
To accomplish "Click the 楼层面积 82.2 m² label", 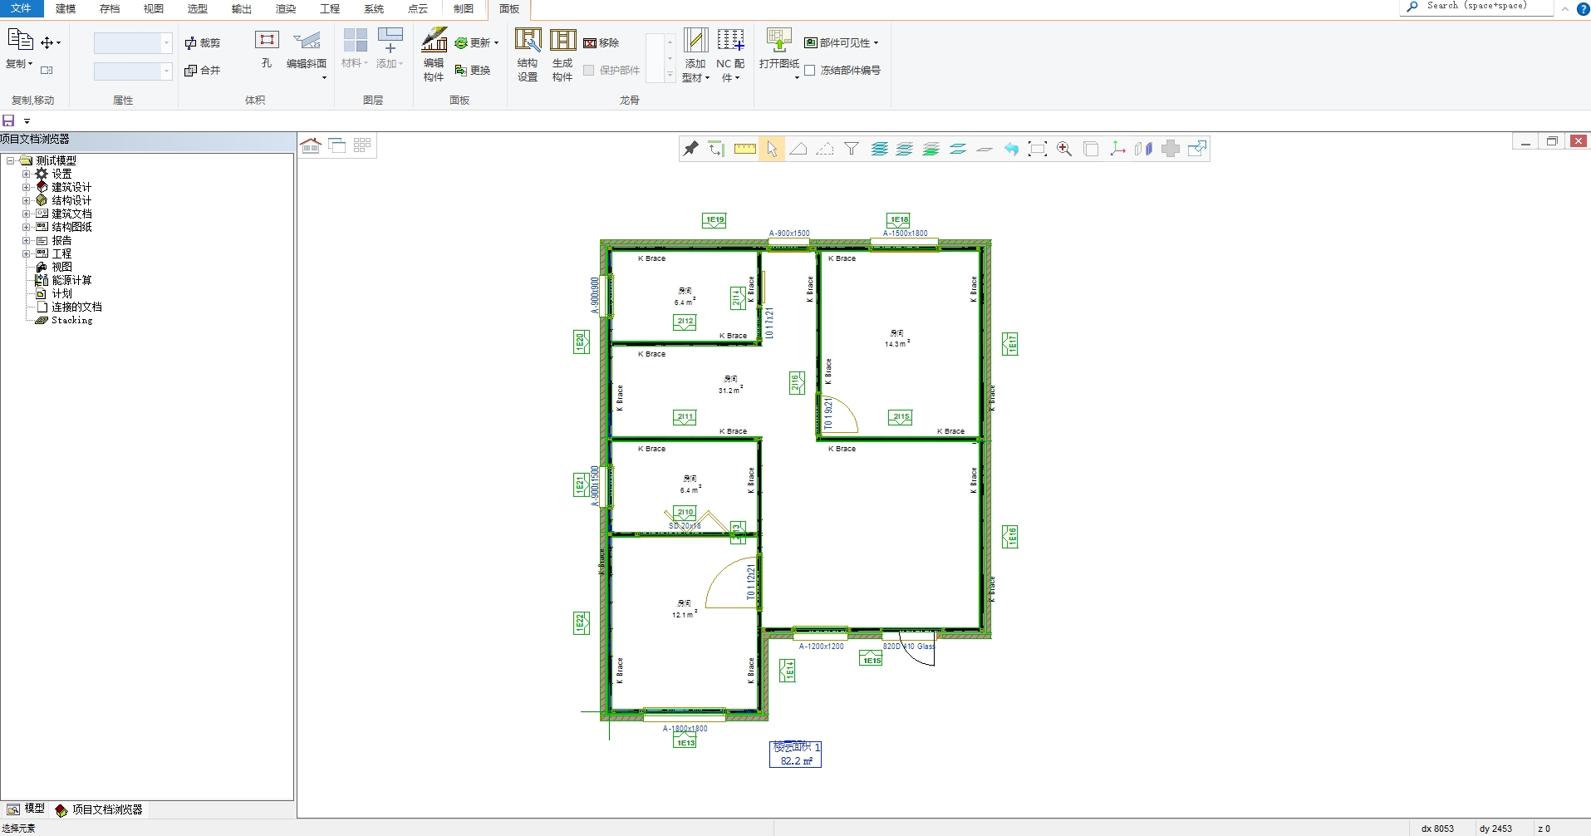I will tap(796, 754).
